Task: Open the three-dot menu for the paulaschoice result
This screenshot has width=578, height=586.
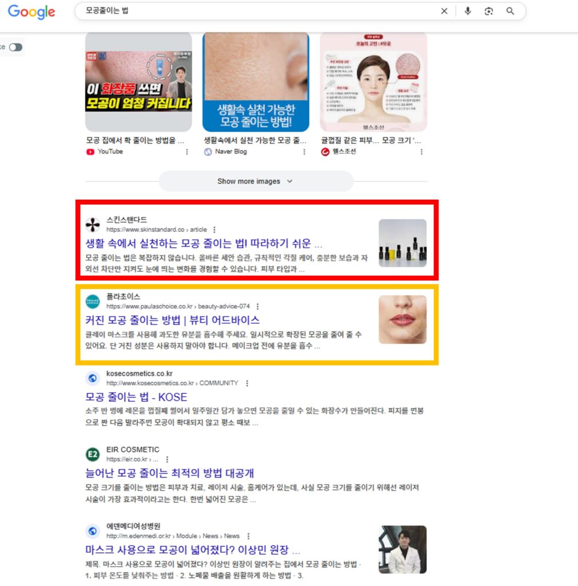Action: [257, 307]
